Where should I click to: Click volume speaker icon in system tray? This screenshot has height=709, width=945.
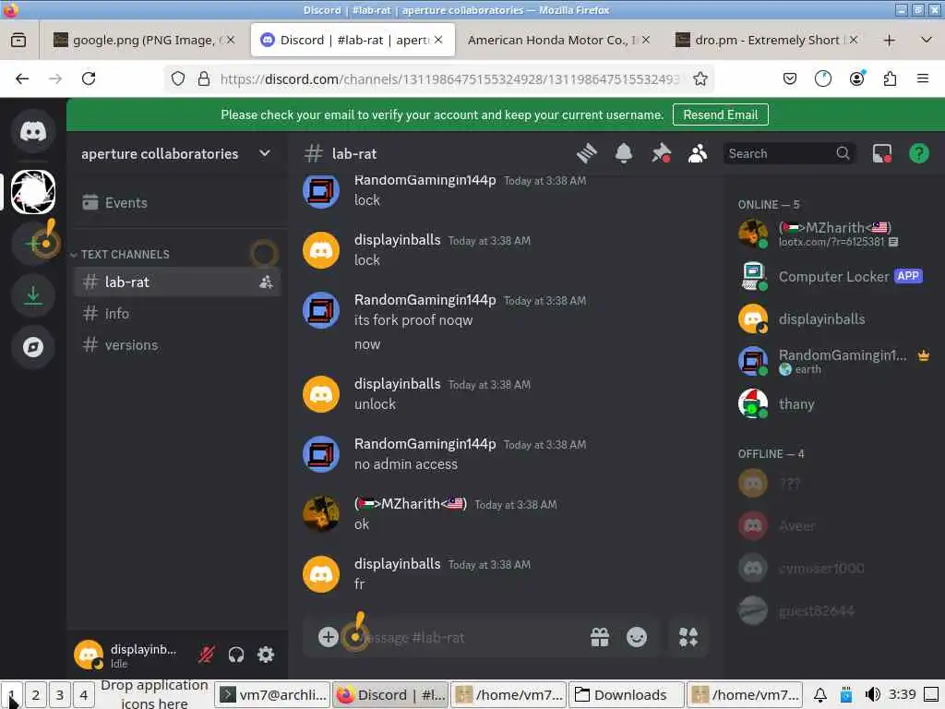coord(872,694)
